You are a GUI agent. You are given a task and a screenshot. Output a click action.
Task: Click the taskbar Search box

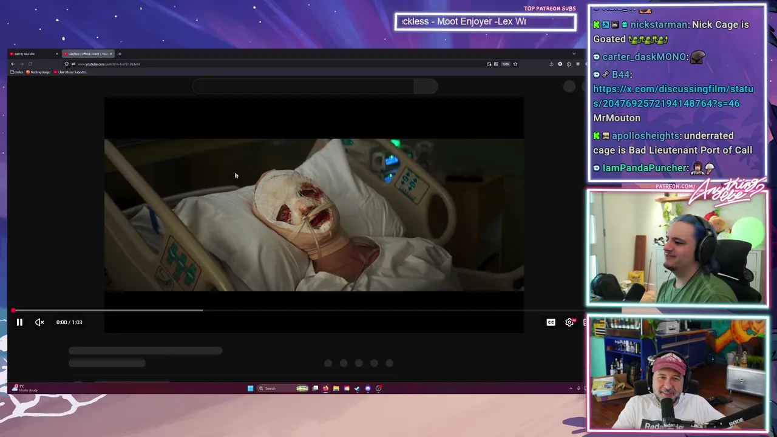point(283,388)
